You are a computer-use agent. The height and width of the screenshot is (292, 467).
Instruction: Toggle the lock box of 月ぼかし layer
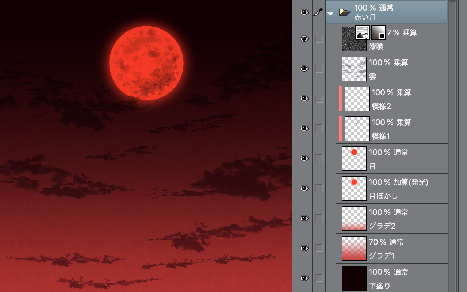(x=319, y=188)
